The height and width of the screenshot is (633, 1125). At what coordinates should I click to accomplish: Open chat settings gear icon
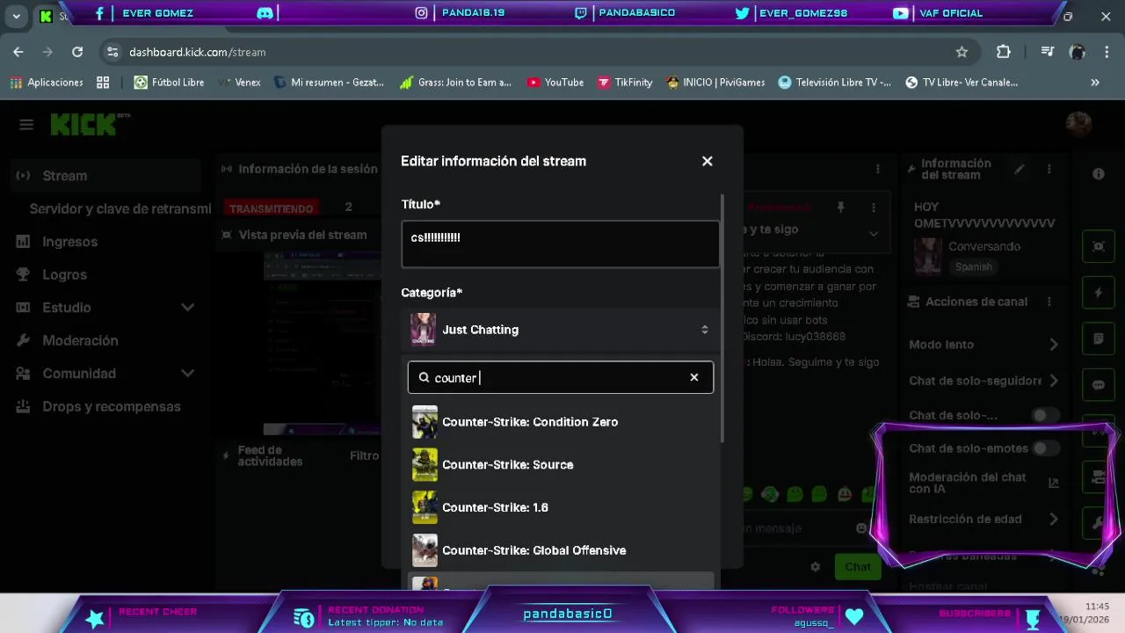(x=816, y=567)
